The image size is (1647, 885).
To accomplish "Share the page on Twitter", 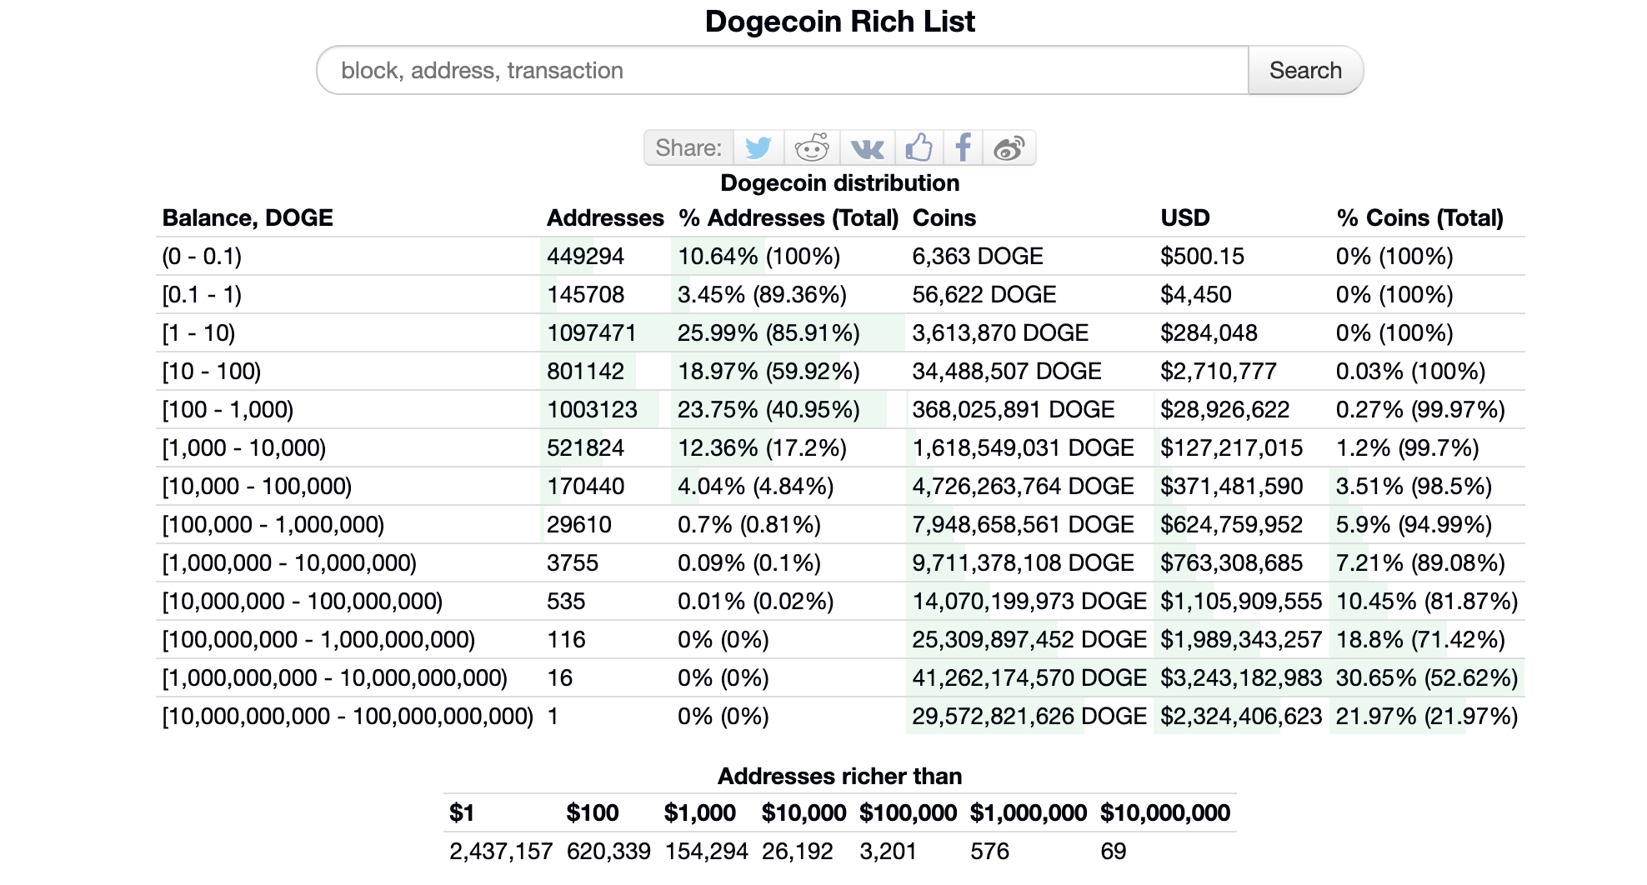I will 758,148.
